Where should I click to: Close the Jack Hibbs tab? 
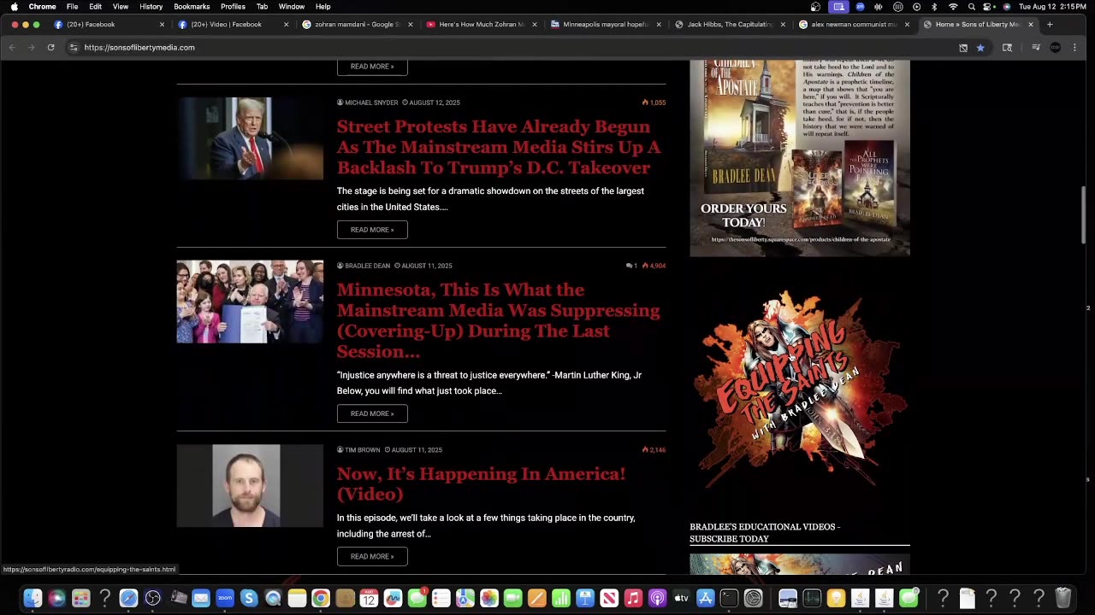coord(783,25)
